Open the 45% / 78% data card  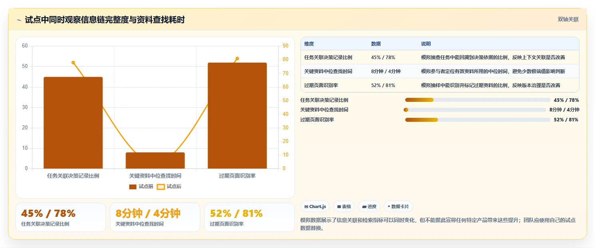pyautogui.click(x=61, y=217)
